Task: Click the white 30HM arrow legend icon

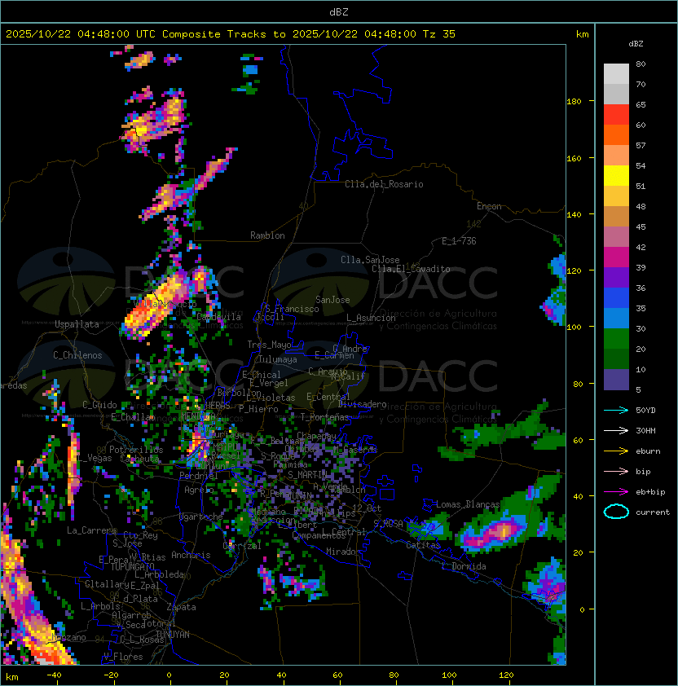Action: coord(616,430)
